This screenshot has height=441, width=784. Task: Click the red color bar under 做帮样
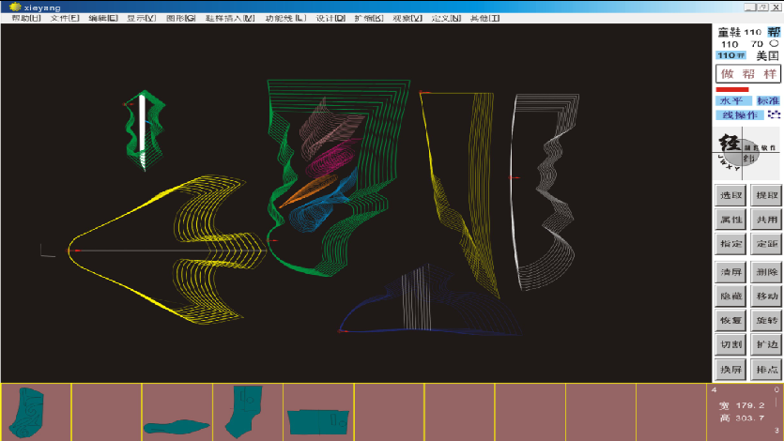(732, 89)
